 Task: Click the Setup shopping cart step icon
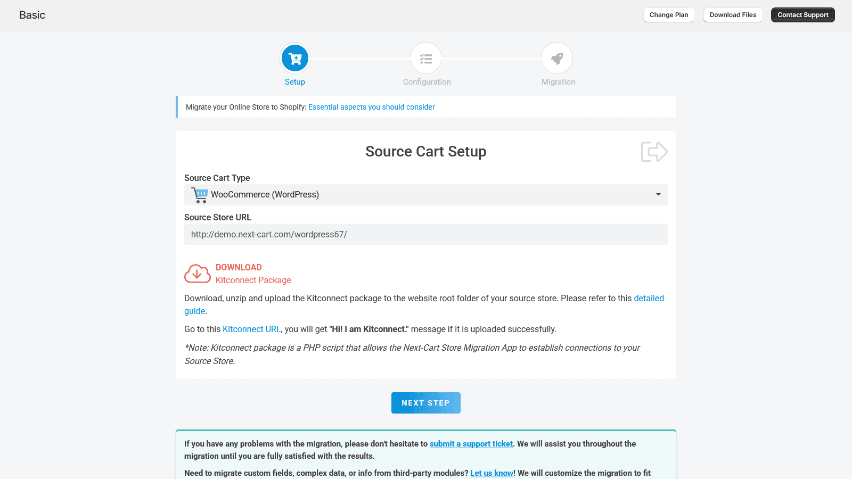pyautogui.click(x=294, y=58)
